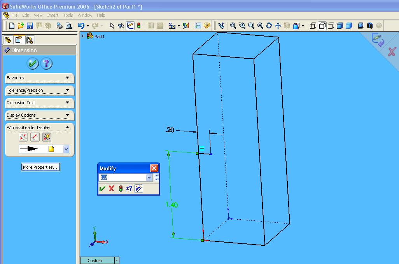Image resolution: width=399 pixels, height=264 pixels.
Task: Zoom to selection
Action: (x=260, y=26)
